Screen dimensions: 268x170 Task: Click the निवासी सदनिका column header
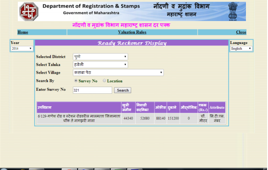(x=145, y=107)
